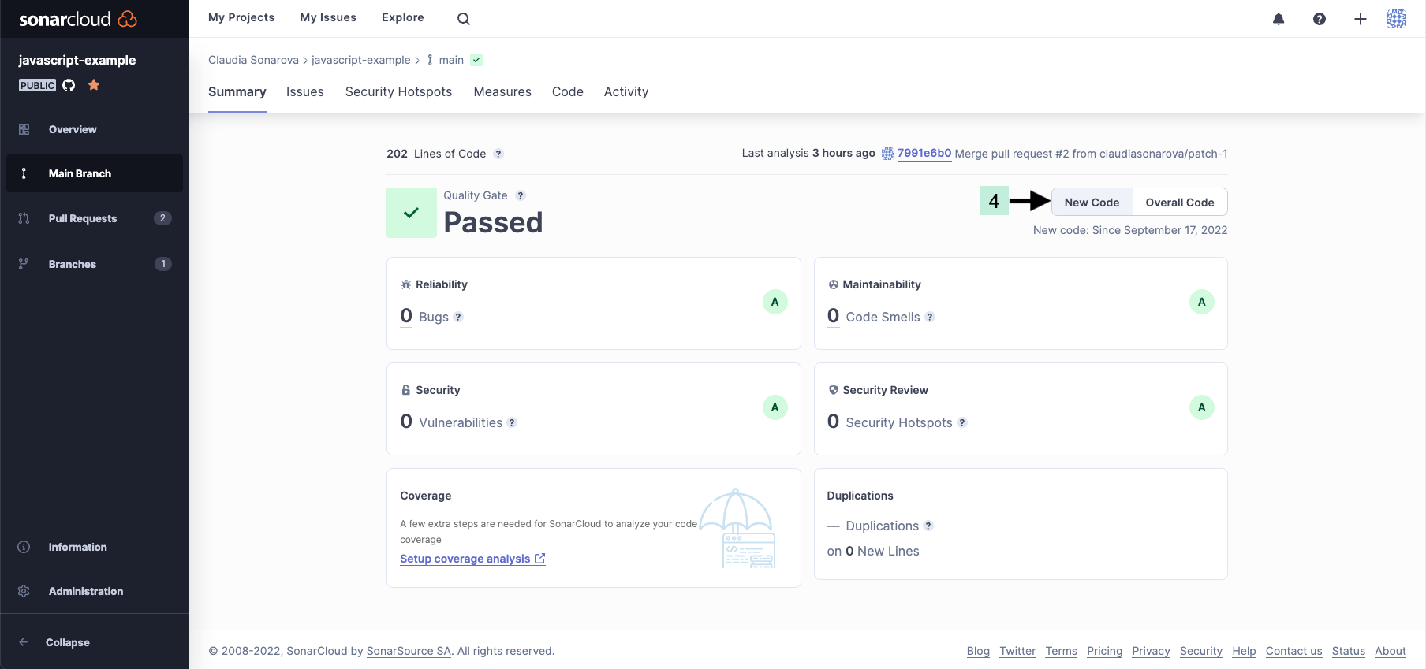Click the 7991e6b0 commit link

coord(924,154)
